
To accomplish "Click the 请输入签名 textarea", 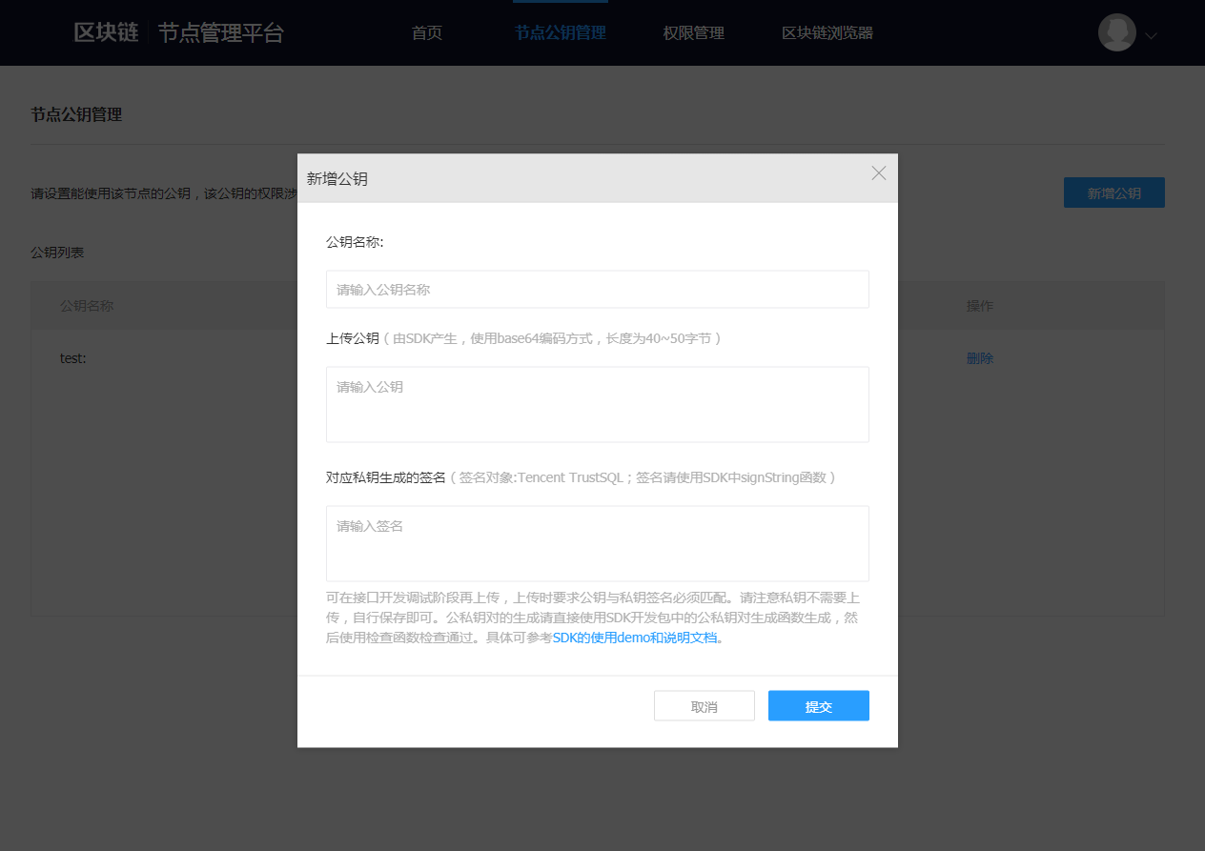I will pyautogui.click(x=597, y=543).
